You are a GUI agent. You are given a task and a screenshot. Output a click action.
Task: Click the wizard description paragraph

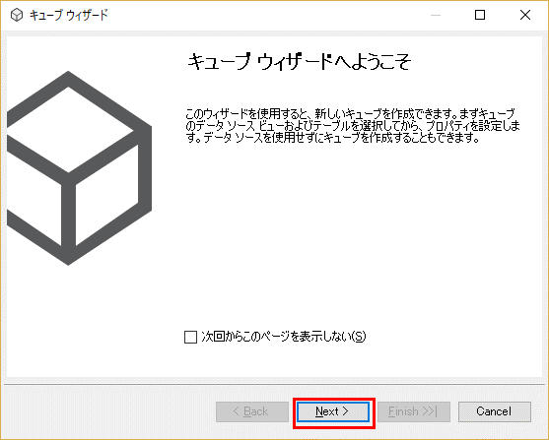353,125
